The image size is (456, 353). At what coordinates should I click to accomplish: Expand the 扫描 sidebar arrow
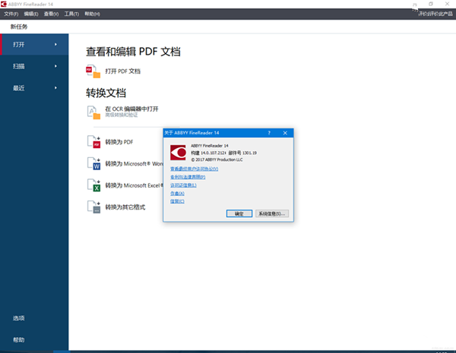point(55,66)
